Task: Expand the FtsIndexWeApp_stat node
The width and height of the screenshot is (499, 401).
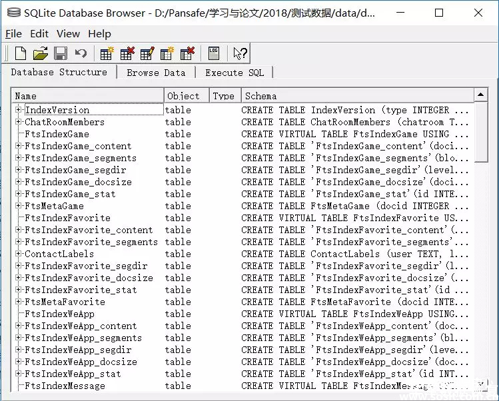Action: coord(19,374)
